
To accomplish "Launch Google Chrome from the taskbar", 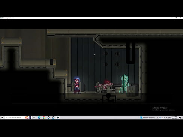I will [44, 118].
